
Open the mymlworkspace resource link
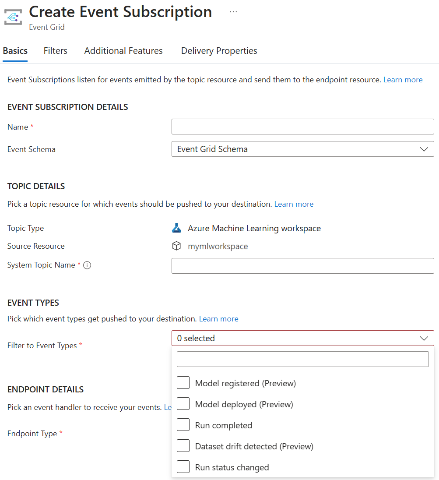218,246
